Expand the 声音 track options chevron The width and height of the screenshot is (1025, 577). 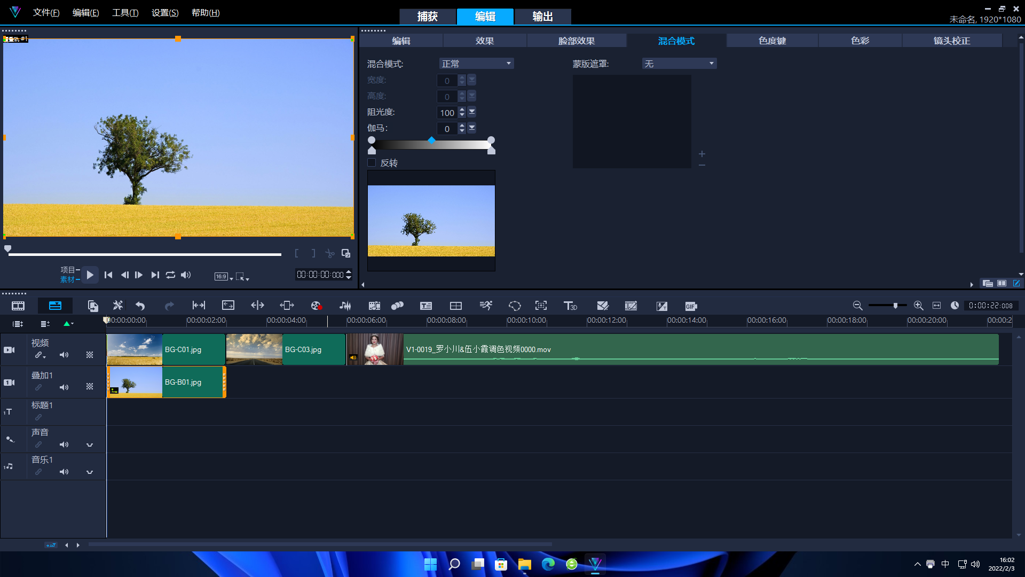[90, 445]
